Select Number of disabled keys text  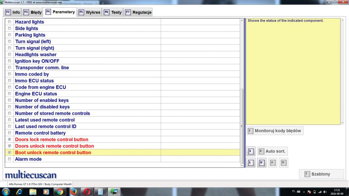coord(42,107)
